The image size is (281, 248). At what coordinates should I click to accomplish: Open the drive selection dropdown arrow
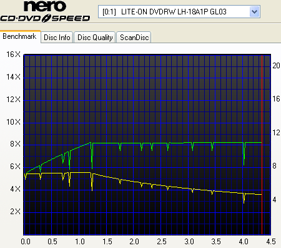[x=254, y=12]
